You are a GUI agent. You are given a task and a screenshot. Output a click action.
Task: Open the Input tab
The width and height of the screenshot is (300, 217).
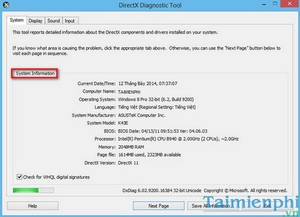[70, 21]
